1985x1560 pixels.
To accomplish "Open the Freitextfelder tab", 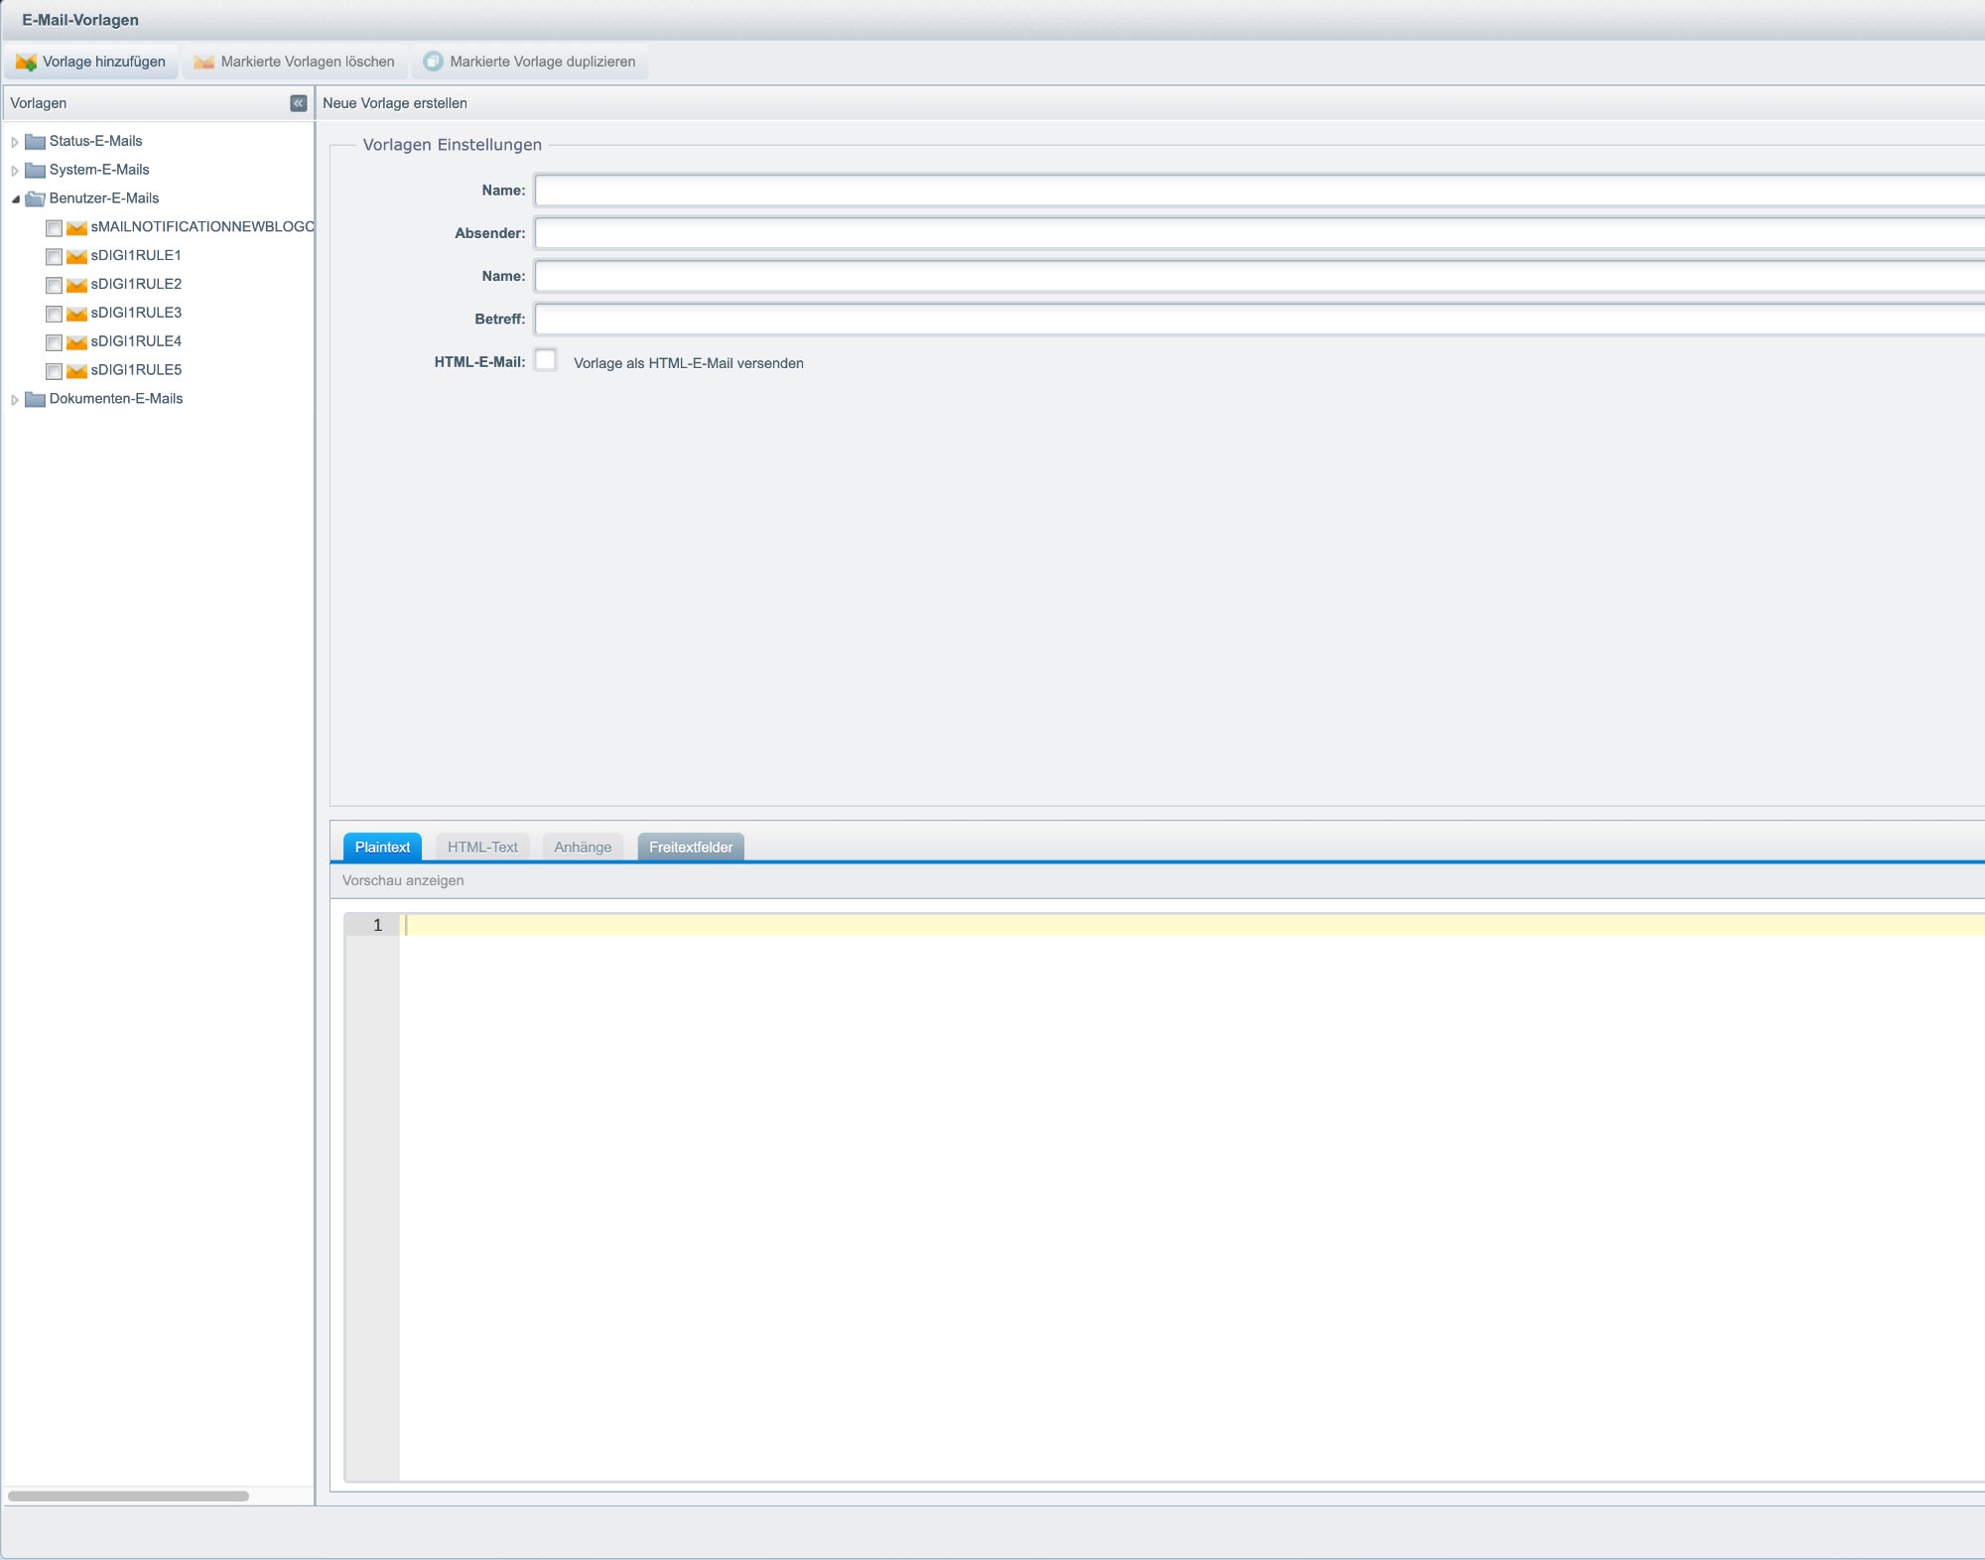I will coord(691,846).
